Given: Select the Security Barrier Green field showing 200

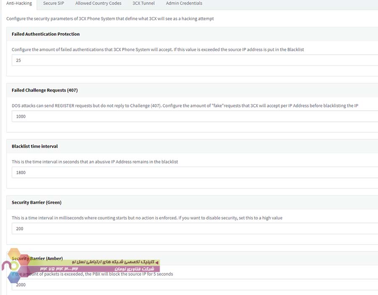Looking at the screenshot, I should 195,229.
